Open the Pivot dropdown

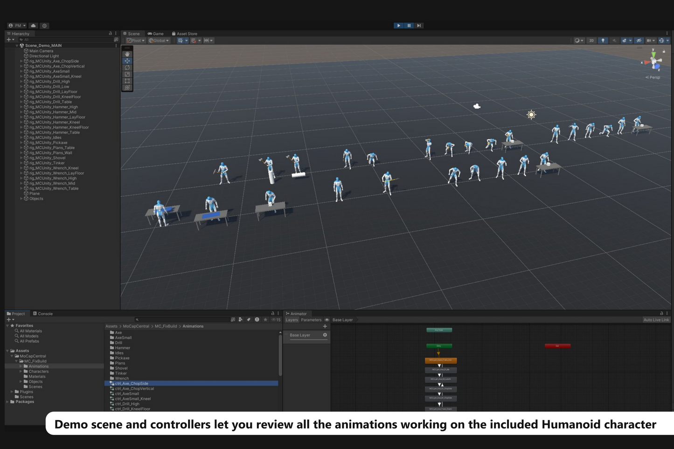(135, 41)
